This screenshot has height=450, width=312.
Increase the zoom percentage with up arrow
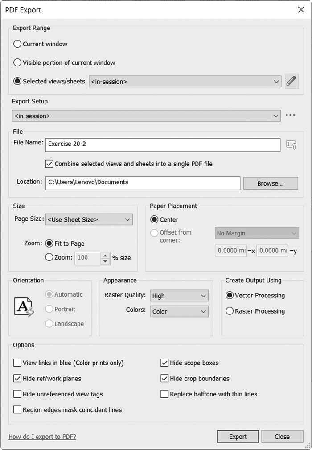point(106,255)
